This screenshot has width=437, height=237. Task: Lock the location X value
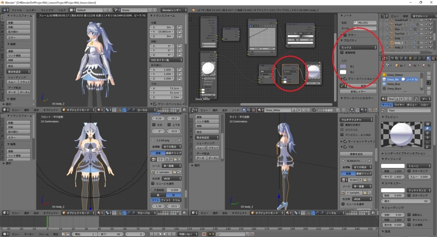pyautogui.click(x=180, y=27)
